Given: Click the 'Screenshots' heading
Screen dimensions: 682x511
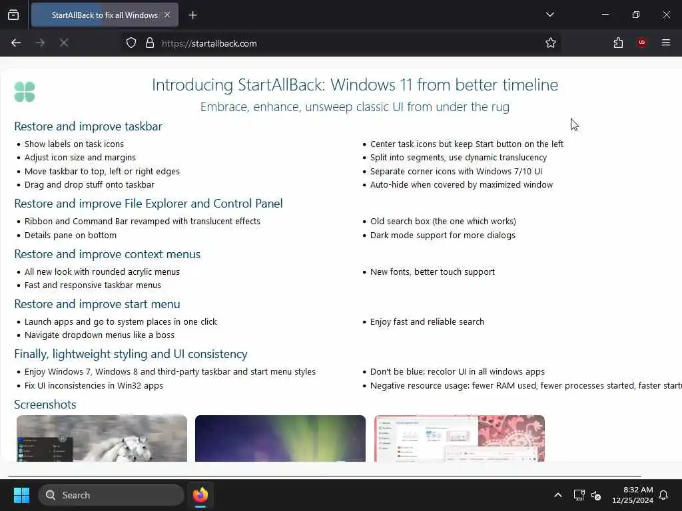Looking at the screenshot, I should coord(45,405).
